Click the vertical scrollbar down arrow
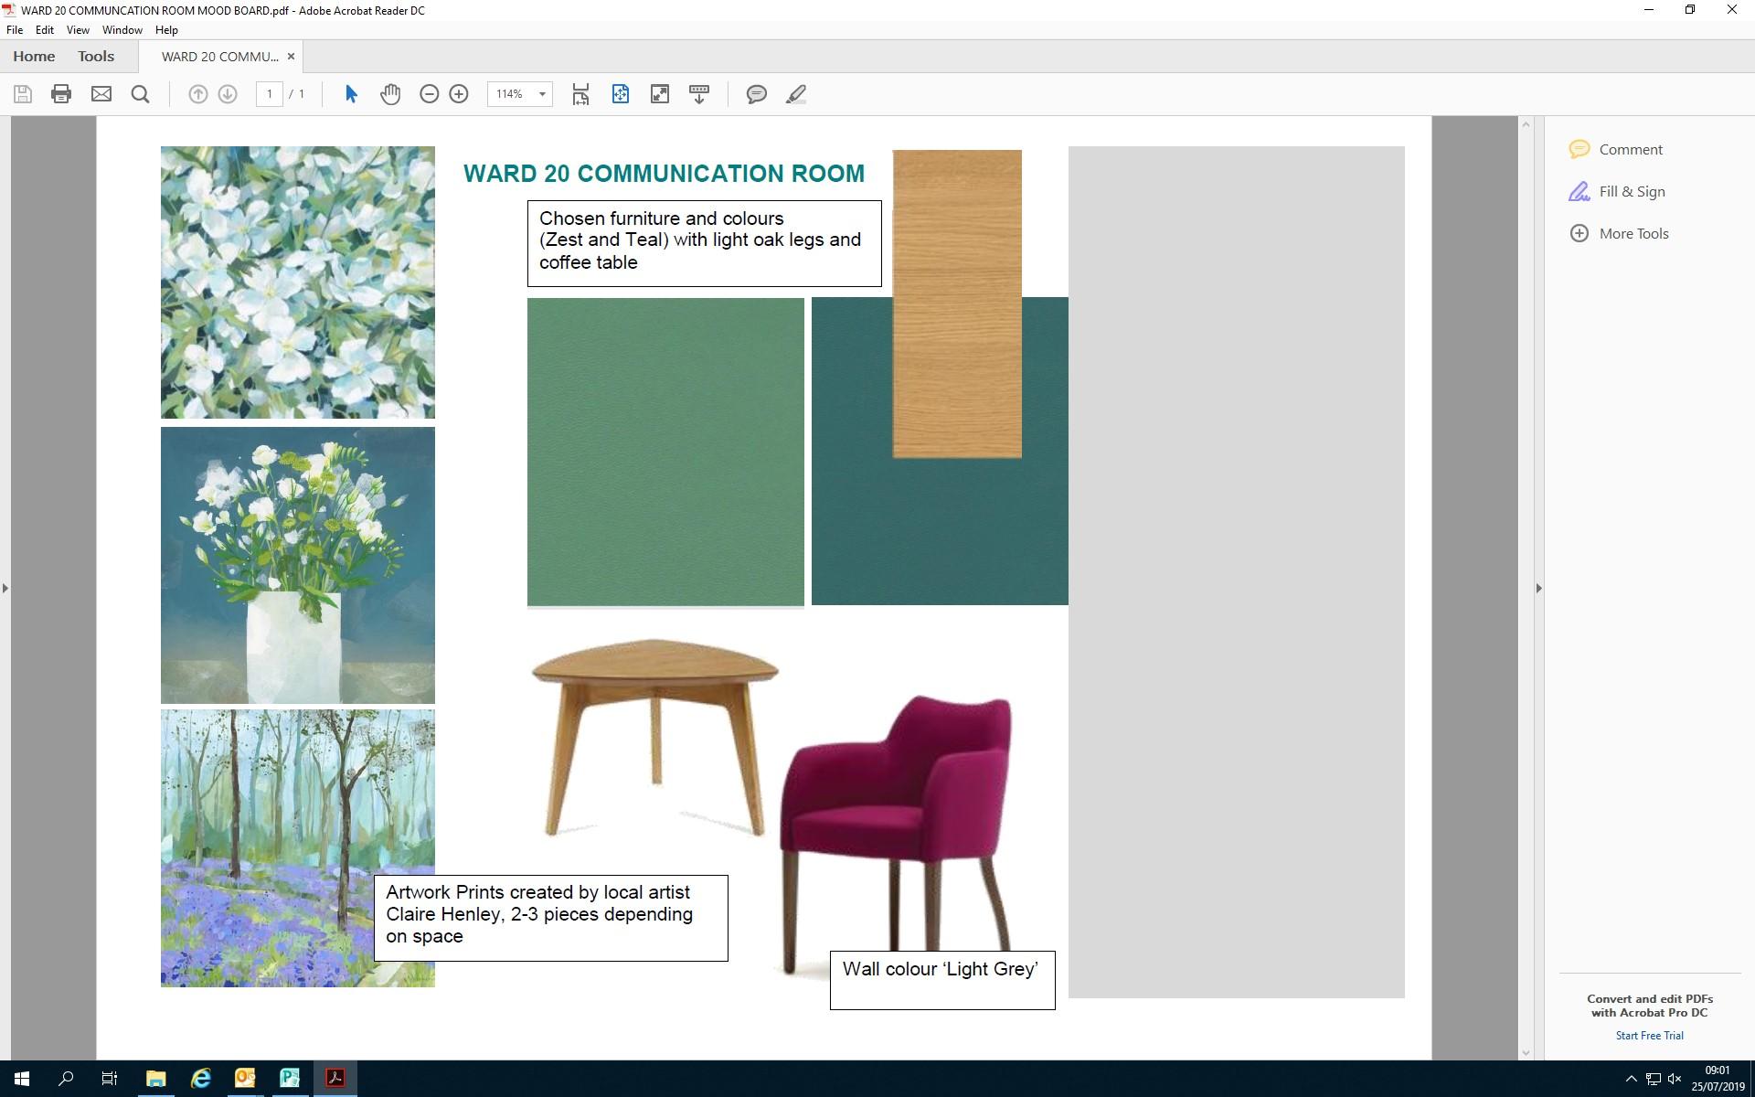Screen dimensions: 1755x1097 pyautogui.click(x=1525, y=1053)
